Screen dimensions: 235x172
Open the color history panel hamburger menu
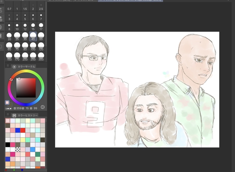8,114
